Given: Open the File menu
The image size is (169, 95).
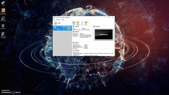Looking at the screenshot, I should pos(54,20).
